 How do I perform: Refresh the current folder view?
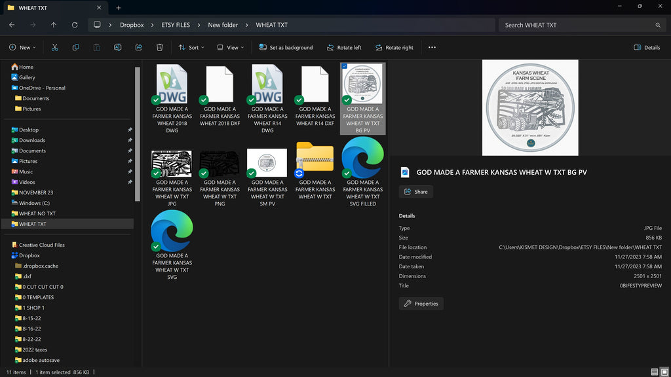click(75, 25)
